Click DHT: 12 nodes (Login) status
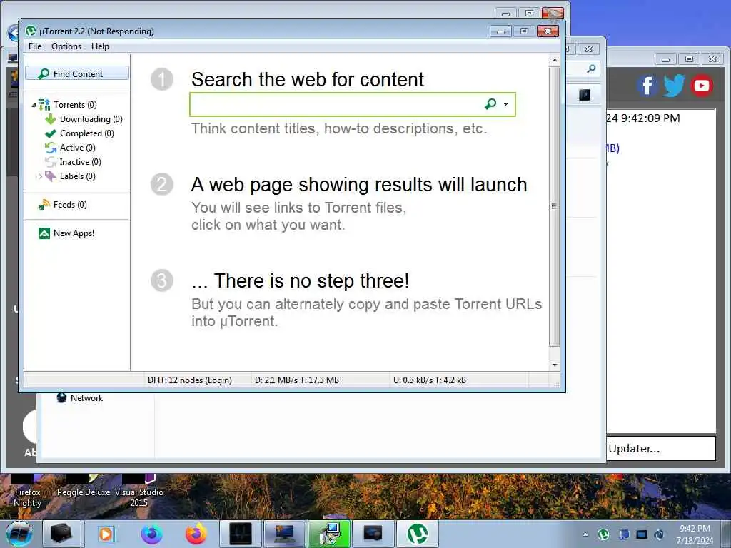 coord(190,380)
